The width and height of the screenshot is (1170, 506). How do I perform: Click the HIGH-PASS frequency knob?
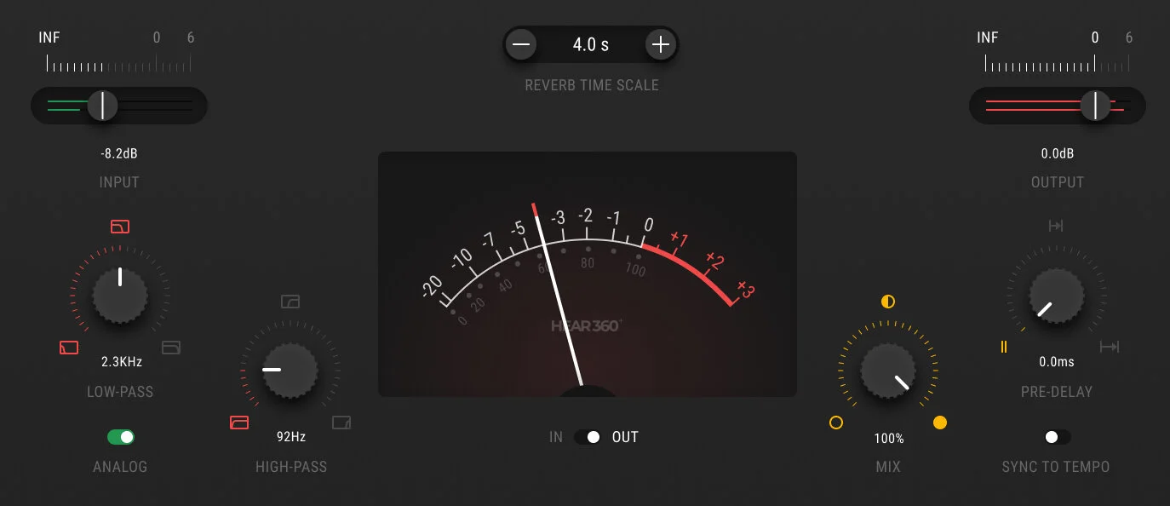pos(290,371)
